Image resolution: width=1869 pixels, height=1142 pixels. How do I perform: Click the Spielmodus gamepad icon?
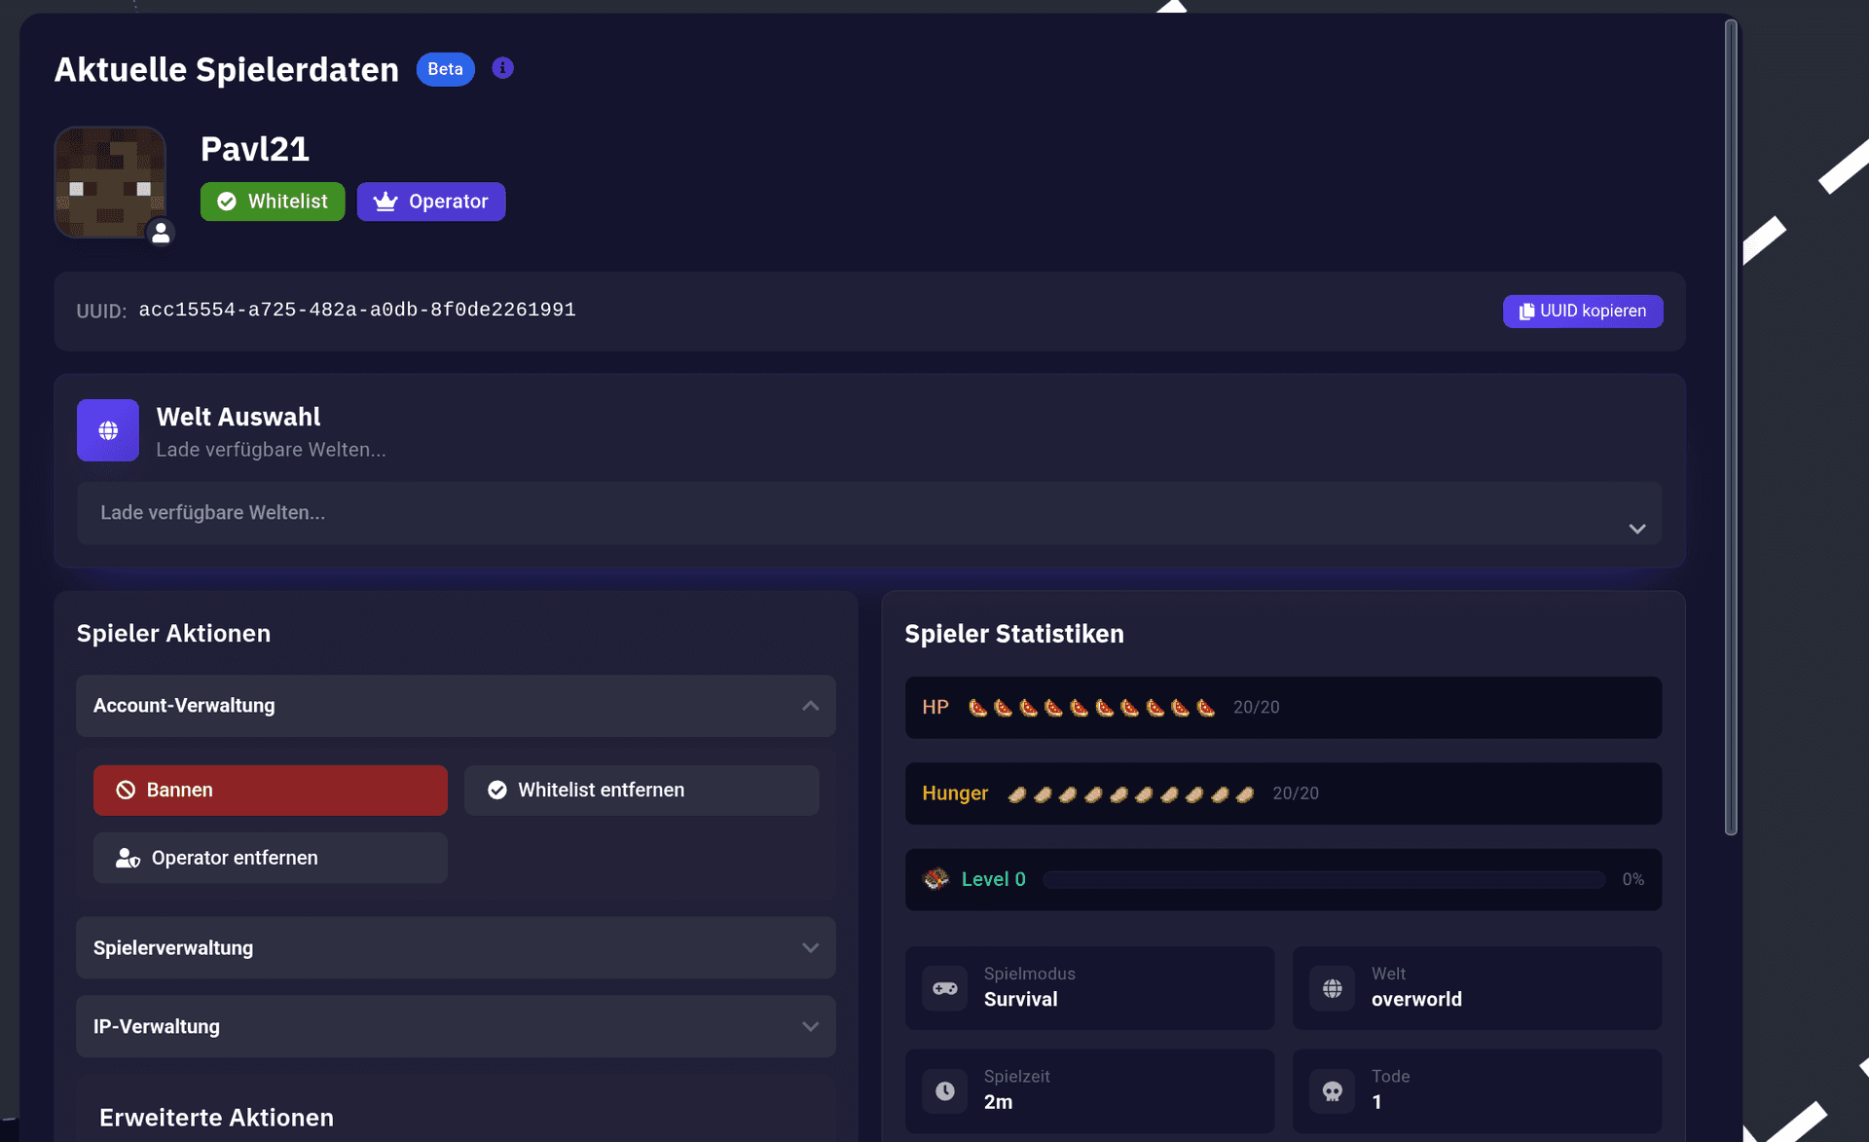945,988
